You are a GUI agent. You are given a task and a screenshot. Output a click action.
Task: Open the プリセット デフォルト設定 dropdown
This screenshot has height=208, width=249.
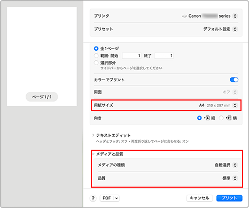click(235, 29)
